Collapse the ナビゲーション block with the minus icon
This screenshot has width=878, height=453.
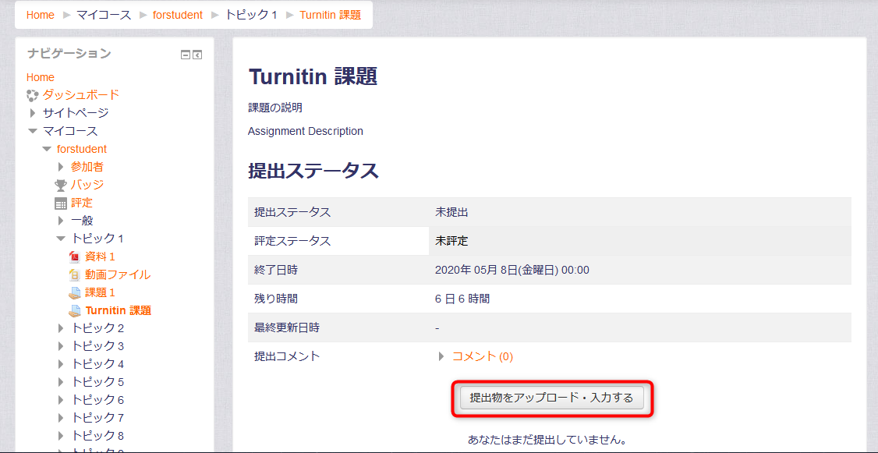click(186, 55)
